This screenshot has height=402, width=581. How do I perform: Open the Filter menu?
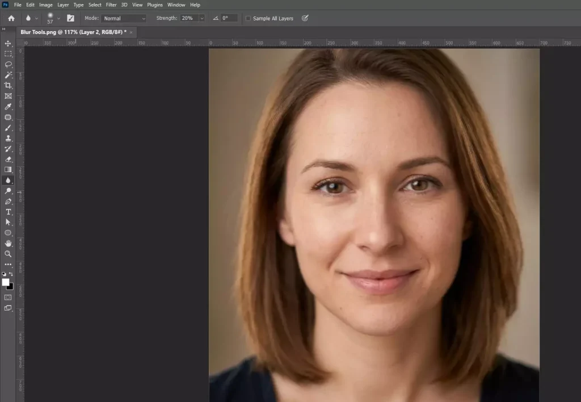(x=111, y=5)
